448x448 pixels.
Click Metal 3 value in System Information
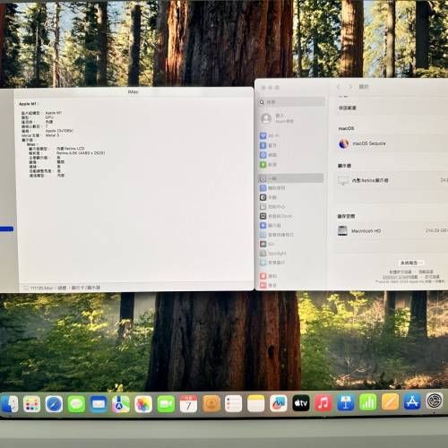point(52,135)
